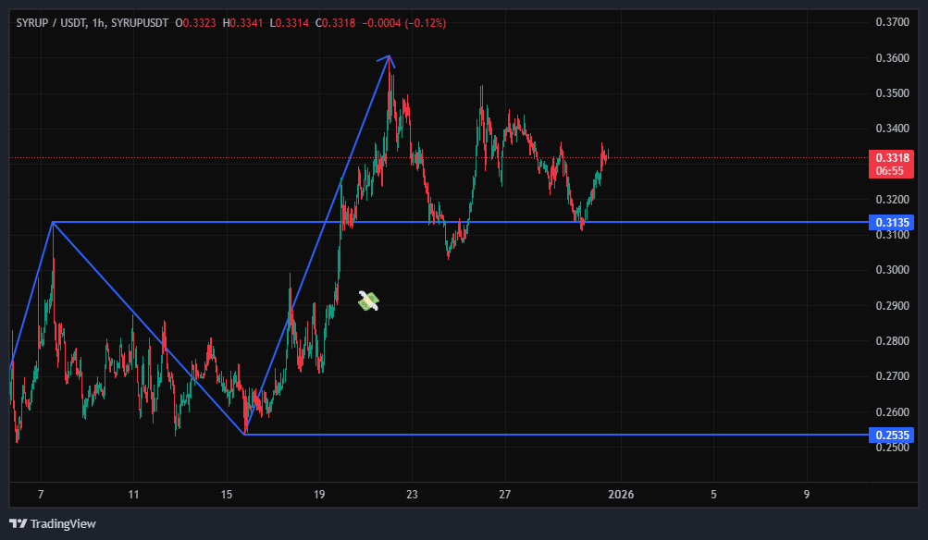Select the flying money emoji sticker
This screenshot has width=928, height=540.
368,301
